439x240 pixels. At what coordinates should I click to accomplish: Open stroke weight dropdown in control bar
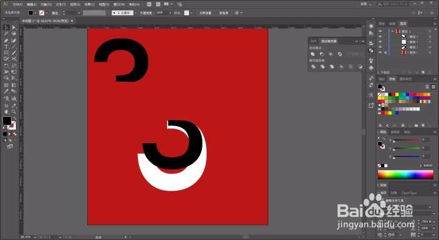[79, 13]
